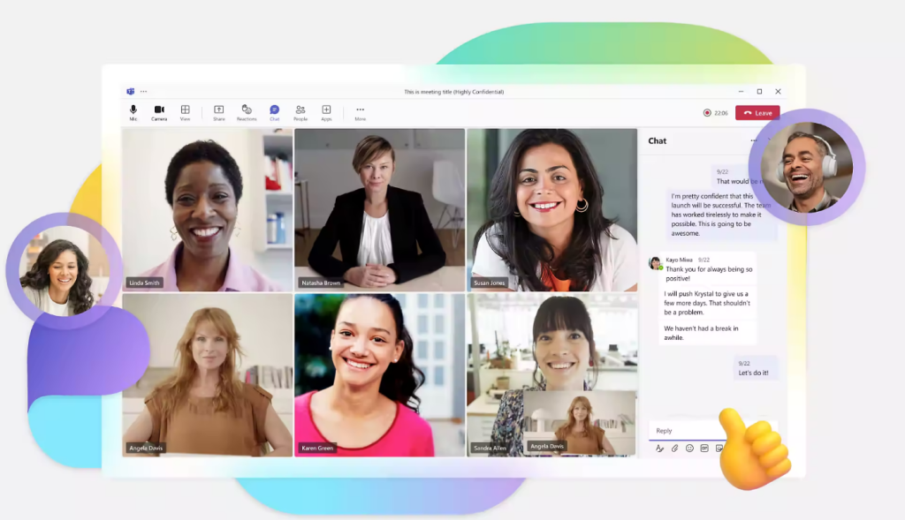Screen dimensions: 905x520
Task: Select Karen Green video tile
Action: point(379,374)
